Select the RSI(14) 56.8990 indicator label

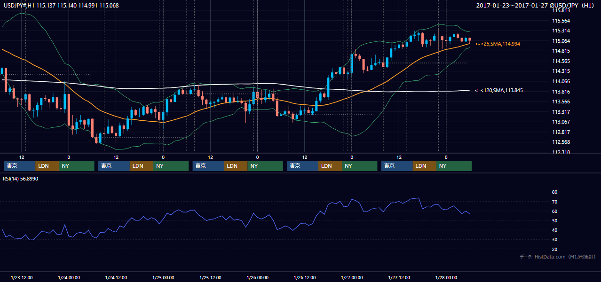pos(20,179)
